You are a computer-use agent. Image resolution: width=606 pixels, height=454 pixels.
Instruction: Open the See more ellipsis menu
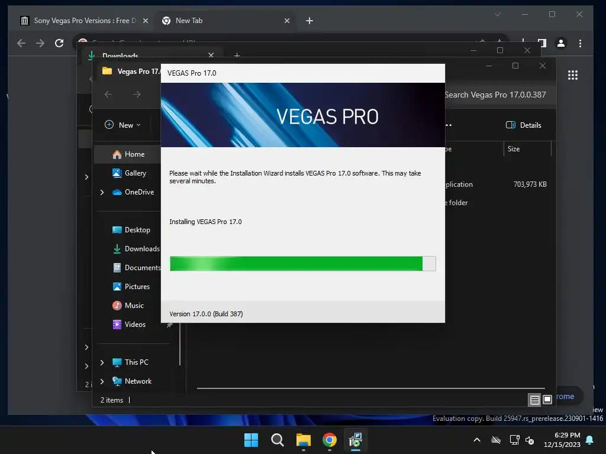coord(449,125)
